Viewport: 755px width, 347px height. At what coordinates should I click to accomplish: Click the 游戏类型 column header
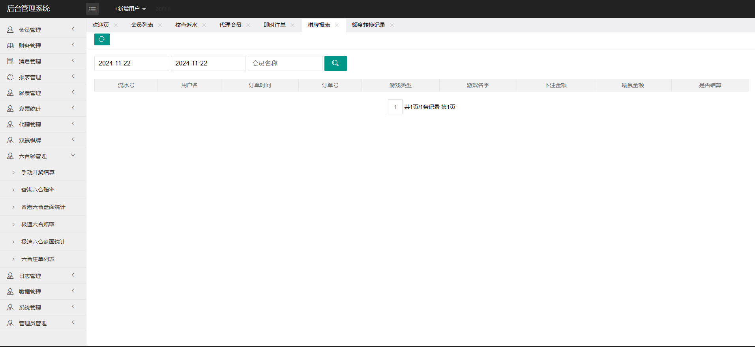click(x=401, y=85)
